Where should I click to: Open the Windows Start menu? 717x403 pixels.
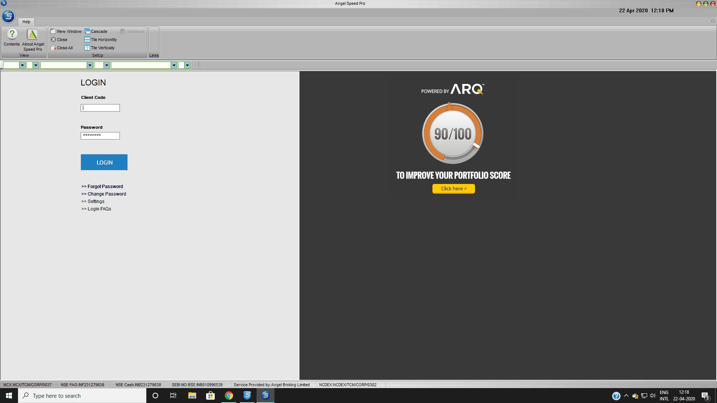click(9, 396)
